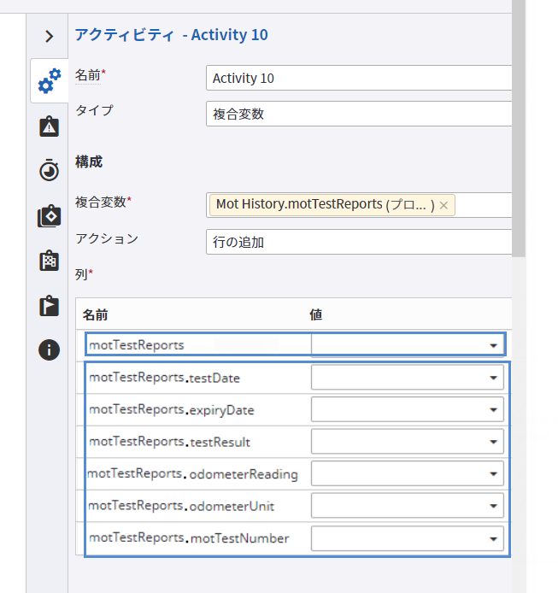Open the motTestReports.motTestNumber value dropdown
Image resolution: width=558 pixels, height=593 pixels.
coord(493,539)
